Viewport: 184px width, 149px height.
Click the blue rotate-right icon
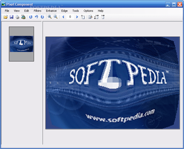coord(42,17)
